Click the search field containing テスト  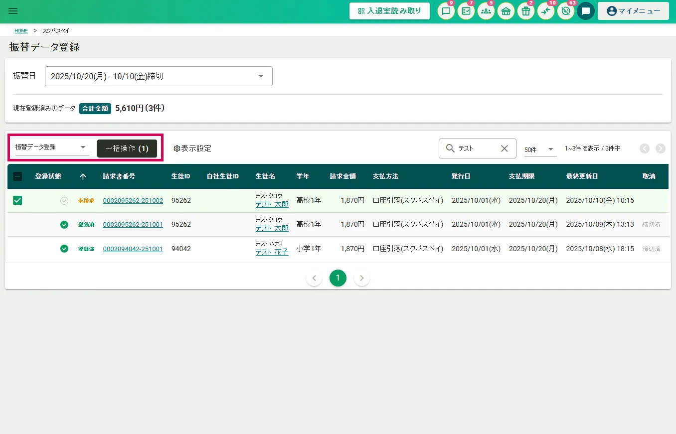pos(476,148)
